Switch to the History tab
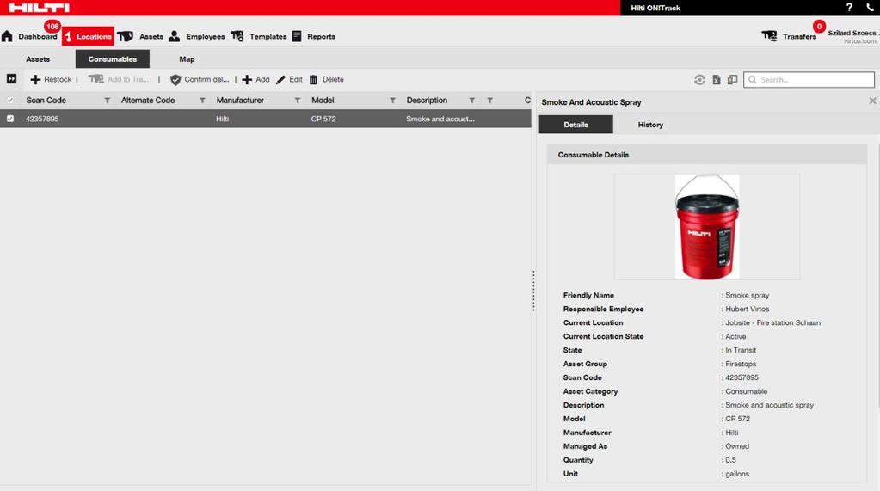 pyautogui.click(x=650, y=125)
